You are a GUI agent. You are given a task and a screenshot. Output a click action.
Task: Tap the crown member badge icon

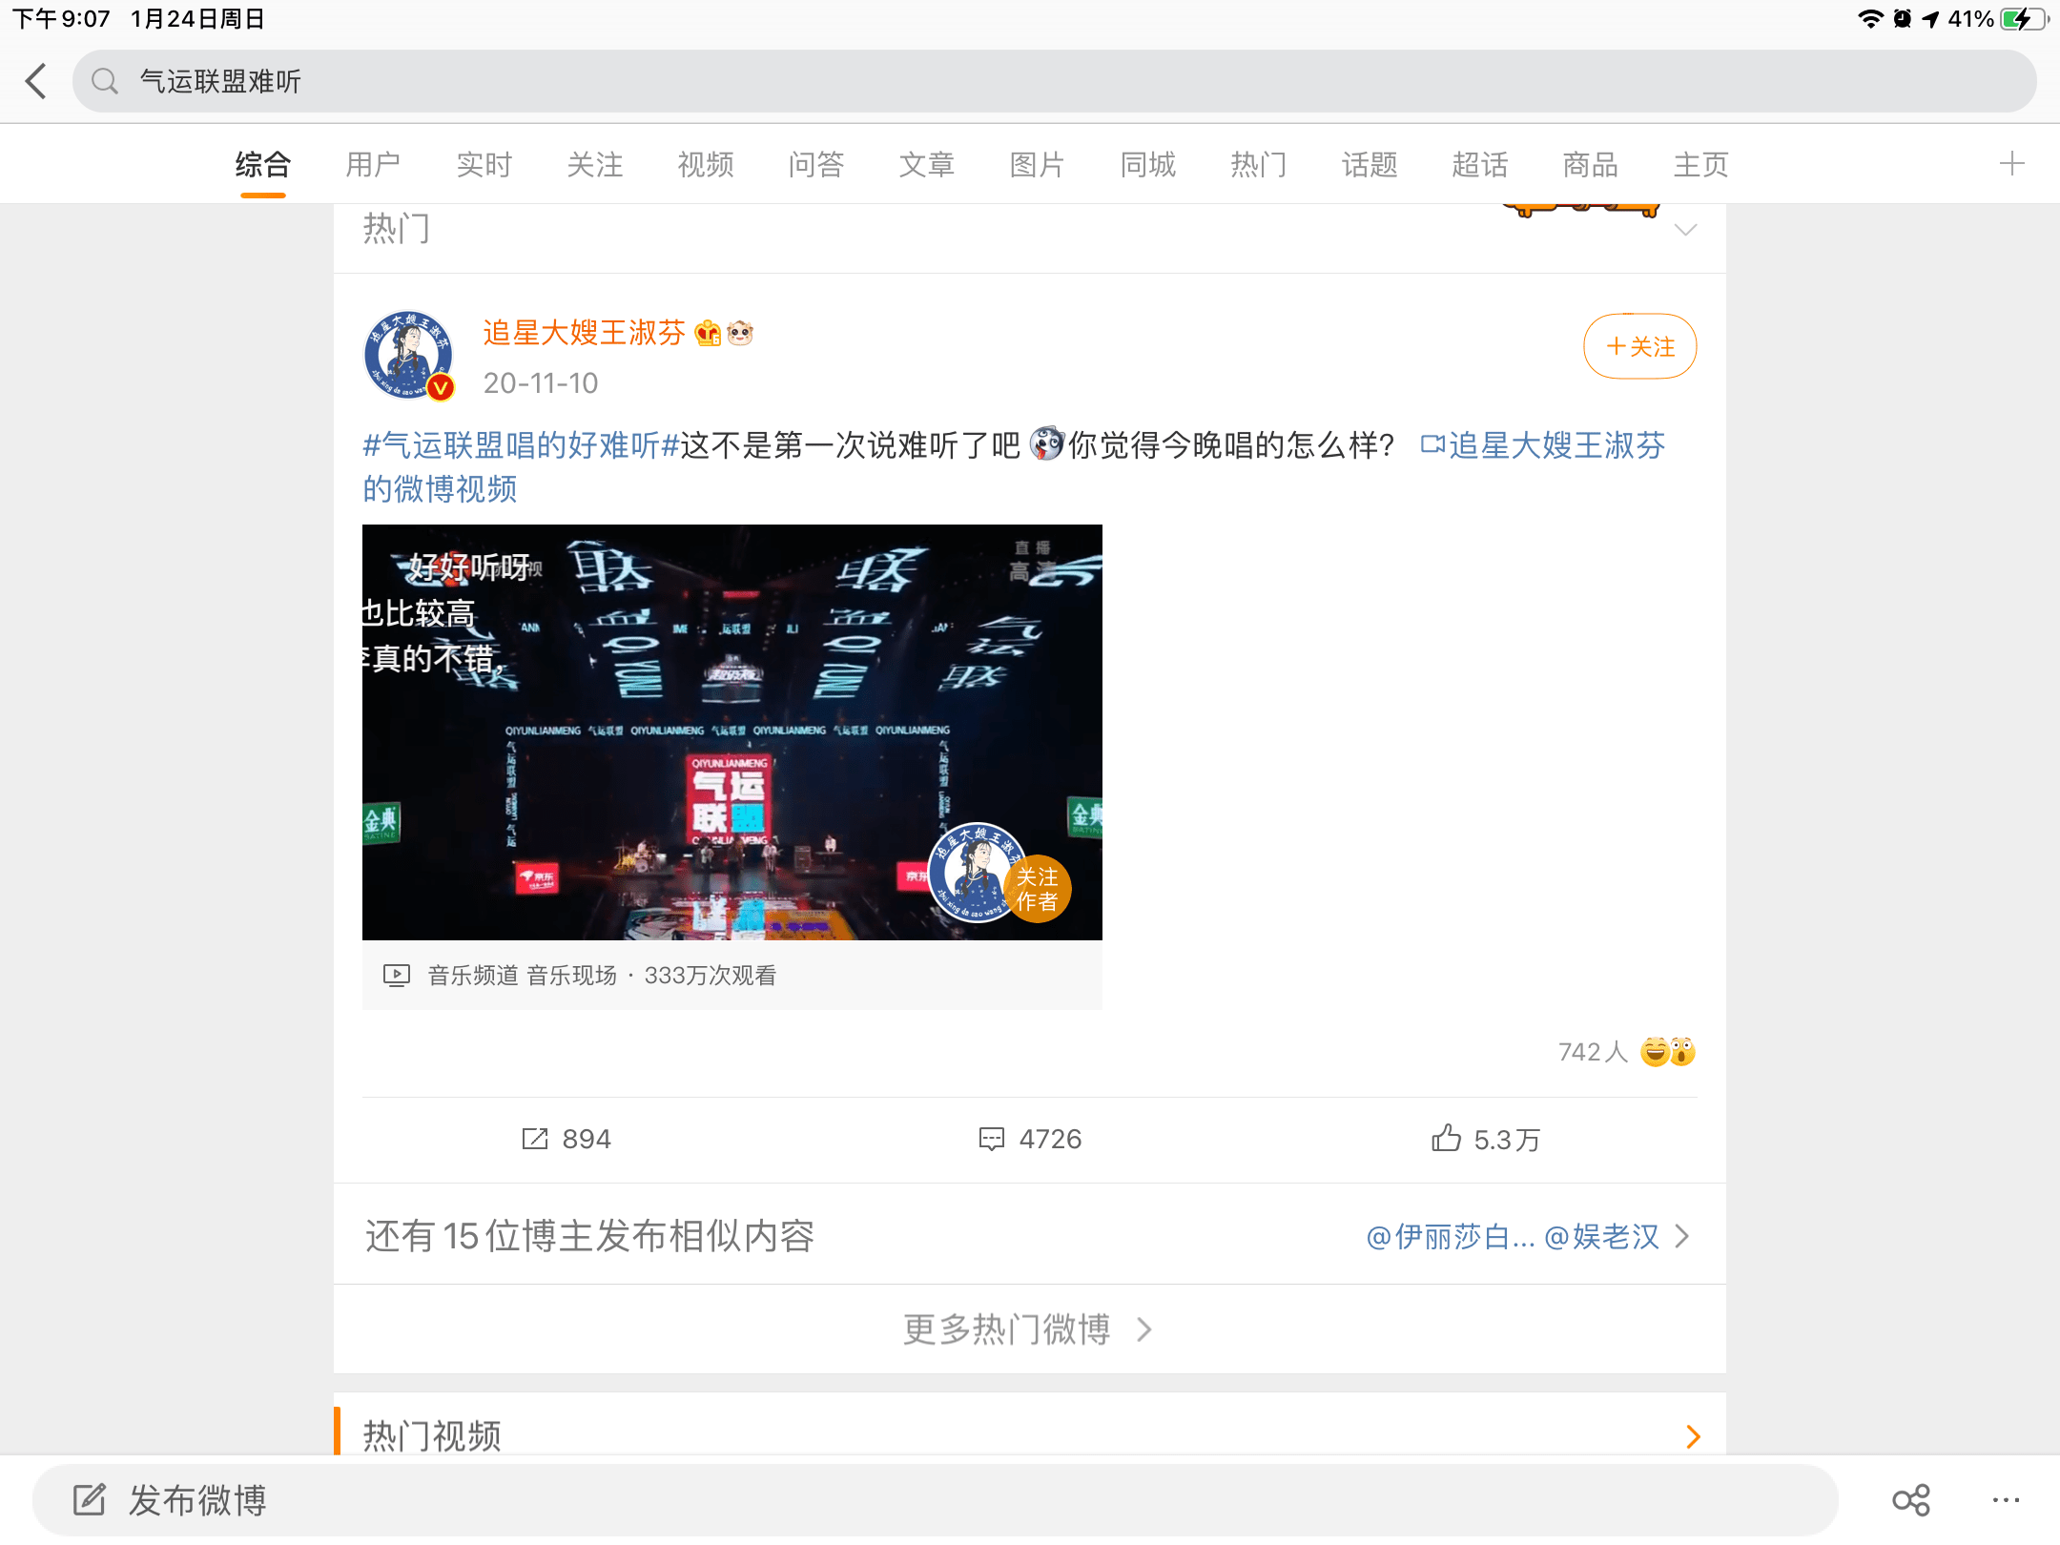(708, 333)
